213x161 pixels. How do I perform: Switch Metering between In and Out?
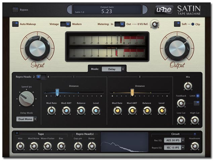tap(120, 24)
